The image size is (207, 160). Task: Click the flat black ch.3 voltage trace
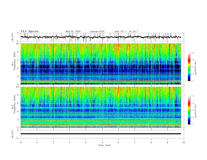tap(101, 134)
